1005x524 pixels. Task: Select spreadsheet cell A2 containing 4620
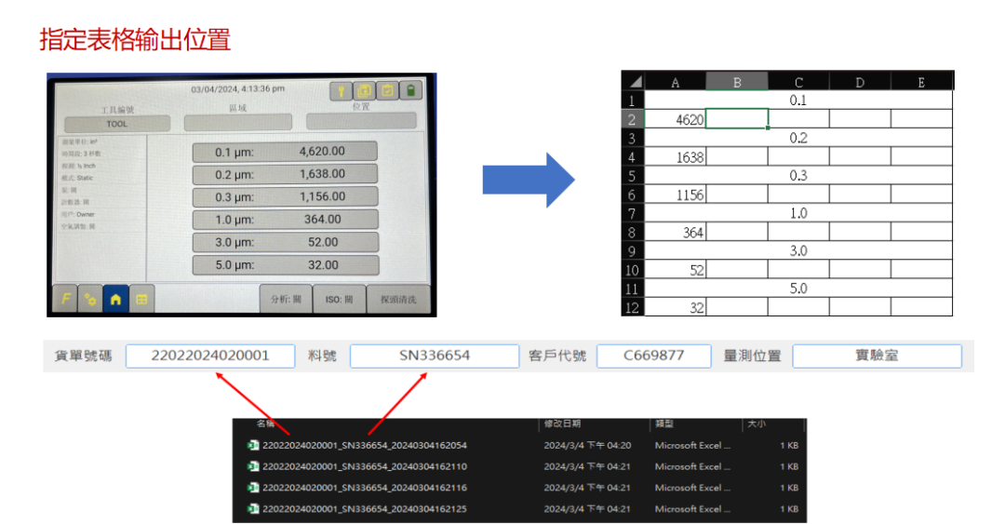676,119
